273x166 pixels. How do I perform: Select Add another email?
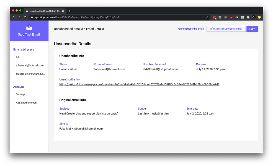tap(26, 103)
